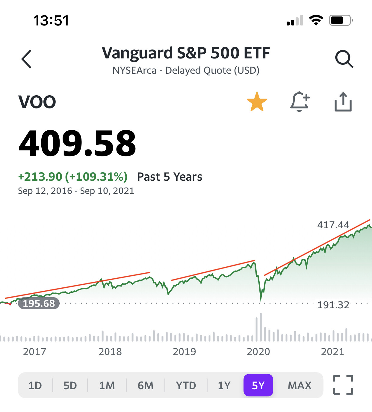Tap the 409.58 price value
This screenshot has height=412, width=372.
click(x=77, y=143)
